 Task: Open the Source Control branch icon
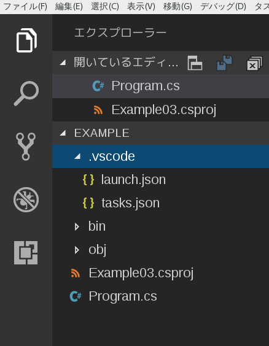point(26,146)
